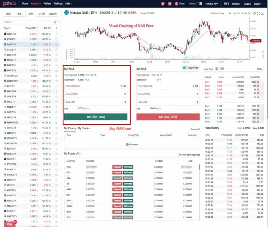Click the INK/ETH coin icon
Viewport: 268px width, 227px height.
pos(5,102)
